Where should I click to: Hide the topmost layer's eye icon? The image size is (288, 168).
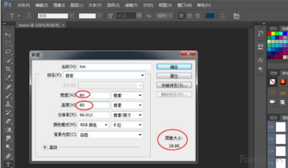[x=271, y=127]
